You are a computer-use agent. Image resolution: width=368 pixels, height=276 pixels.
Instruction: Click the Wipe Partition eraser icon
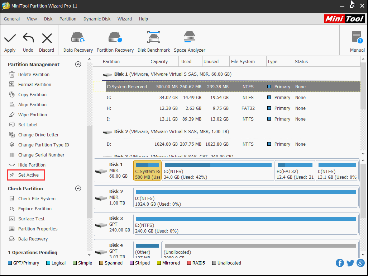[12, 115]
